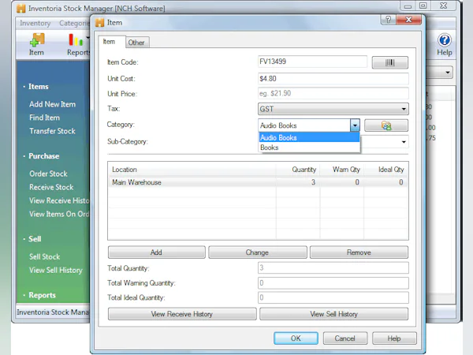Click the Item toolbar icon in main window
The height and width of the screenshot is (355, 473).
pyautogui.click(x=37, y=45)
